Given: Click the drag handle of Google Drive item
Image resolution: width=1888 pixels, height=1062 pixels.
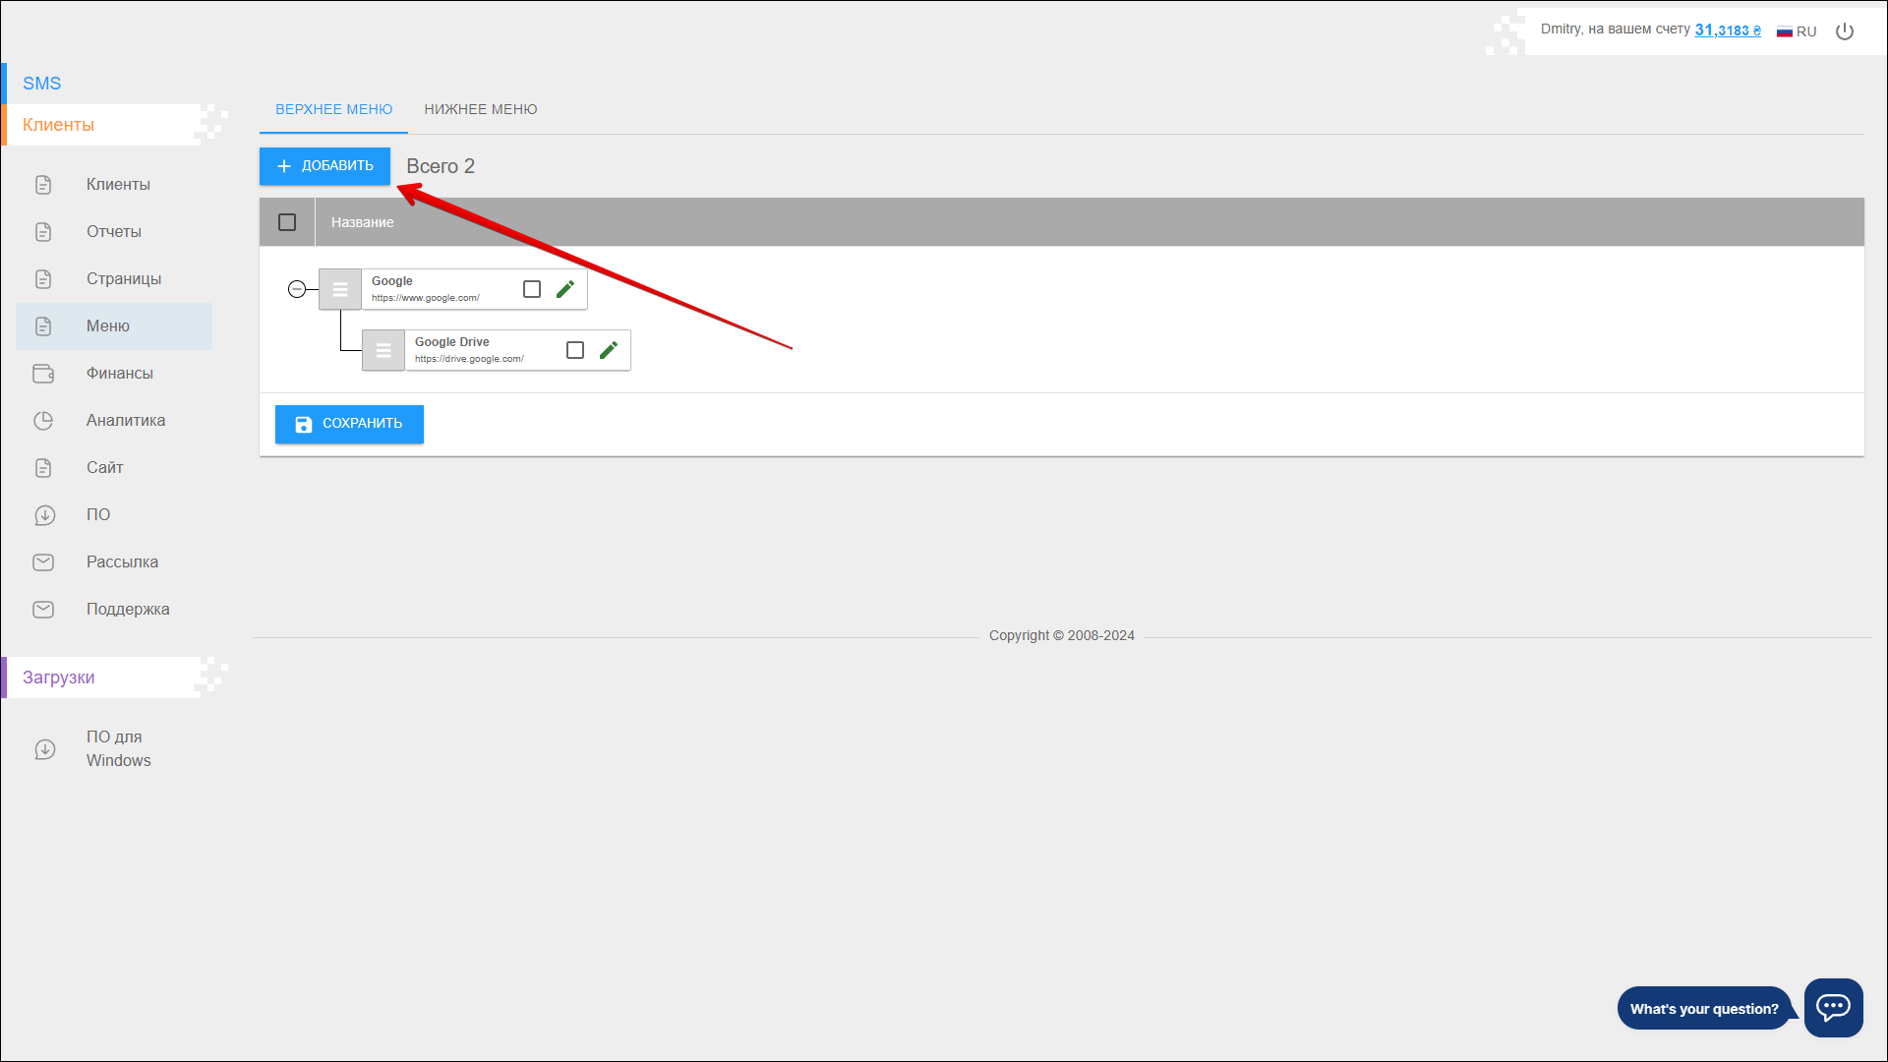Looking at the screenshot, I should click(x=383, y=350).
